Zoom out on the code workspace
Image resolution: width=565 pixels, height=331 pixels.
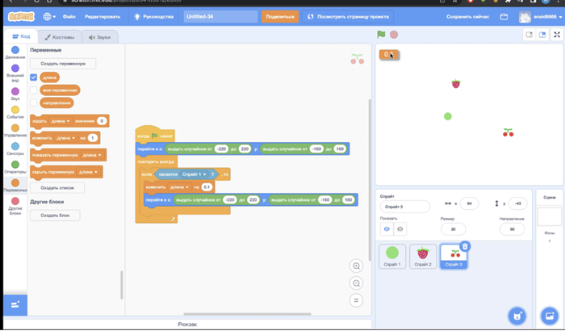coord(356,283)
